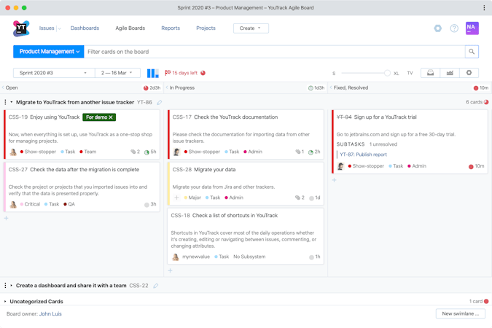The height and width of the screenshot is (328, 492).
Task: Open board settings gear icon
Action: [469, 73]
